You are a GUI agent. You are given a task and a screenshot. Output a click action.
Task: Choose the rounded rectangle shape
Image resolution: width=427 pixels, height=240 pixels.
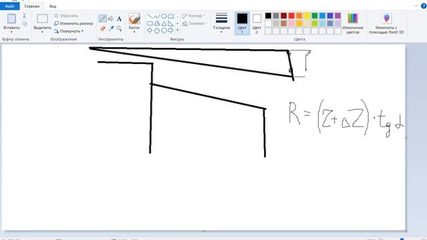[149, 23]
